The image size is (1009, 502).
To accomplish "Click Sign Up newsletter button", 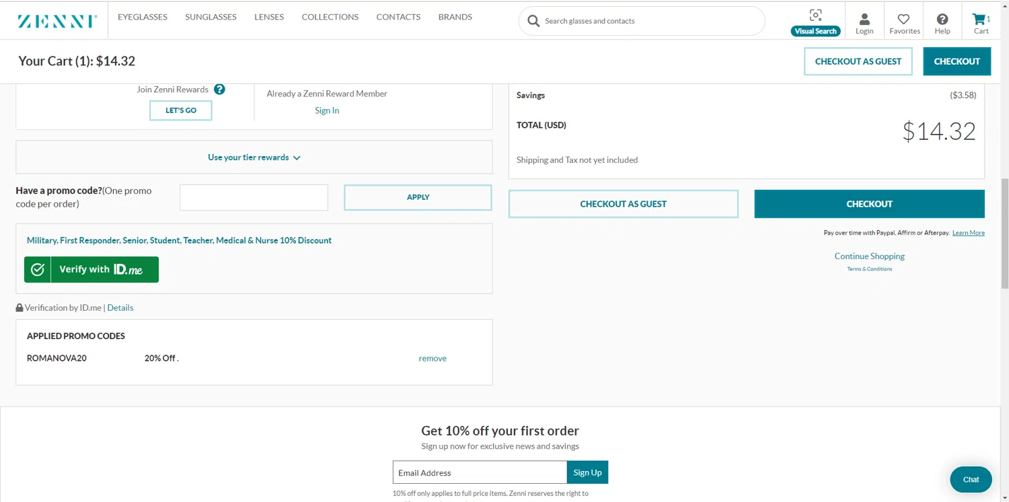I will pyautogui.click(x=587, y=472).
